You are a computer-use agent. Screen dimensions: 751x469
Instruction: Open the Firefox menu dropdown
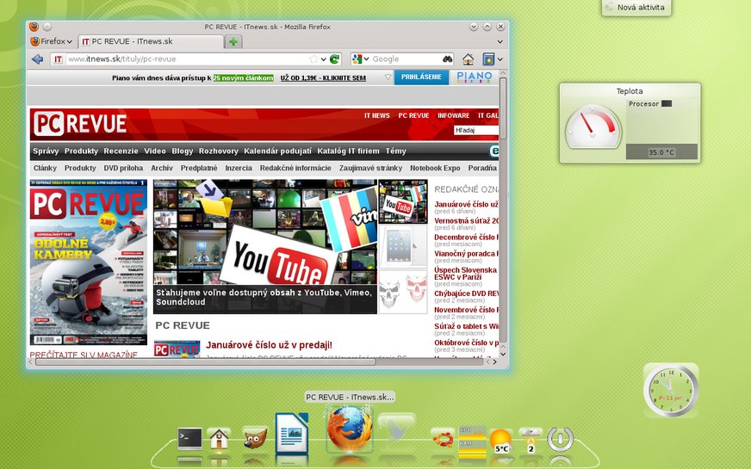coord(52,41)
